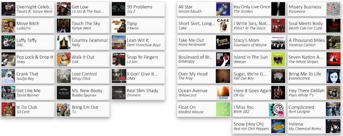The width and height of the screenshot is (343, 136).
Task: Select the Franz Ferdinand album cover
Action: pyautogui.click(x=223, y=43)
